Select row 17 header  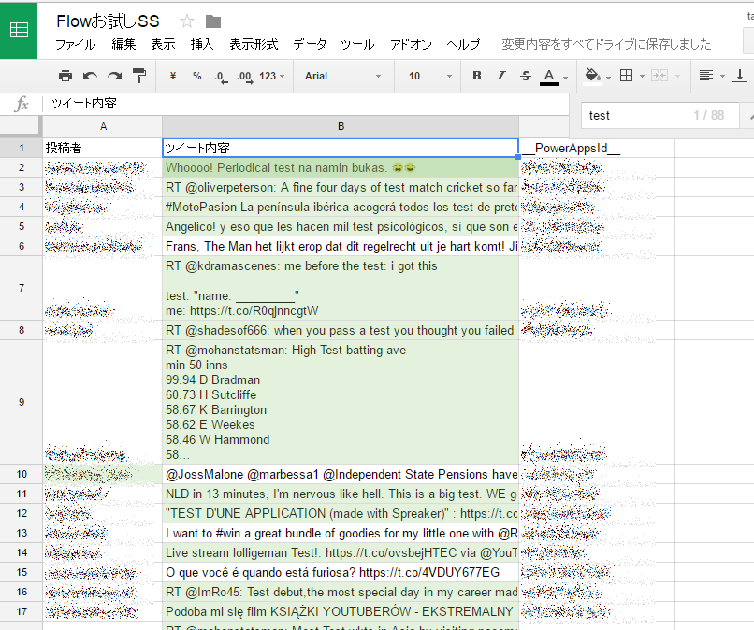pyautogui.click(x=22, y=611)
